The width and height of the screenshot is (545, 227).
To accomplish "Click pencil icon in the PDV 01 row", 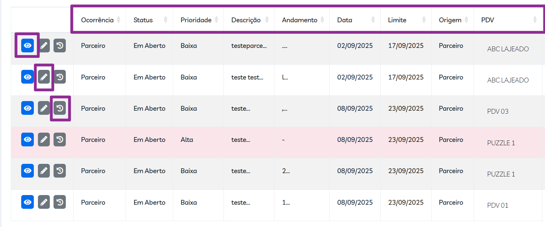I will [44, 202].
